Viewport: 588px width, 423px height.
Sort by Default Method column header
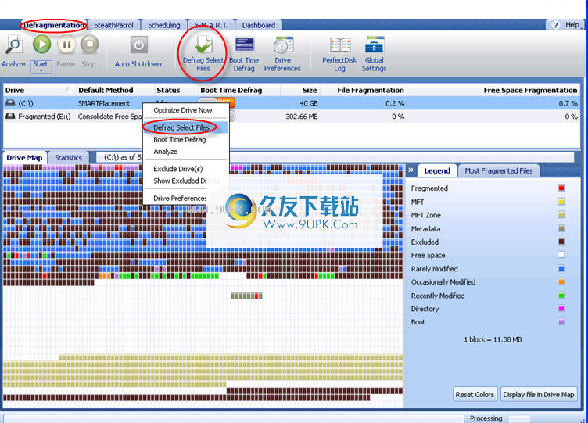[x=114, y=91]
